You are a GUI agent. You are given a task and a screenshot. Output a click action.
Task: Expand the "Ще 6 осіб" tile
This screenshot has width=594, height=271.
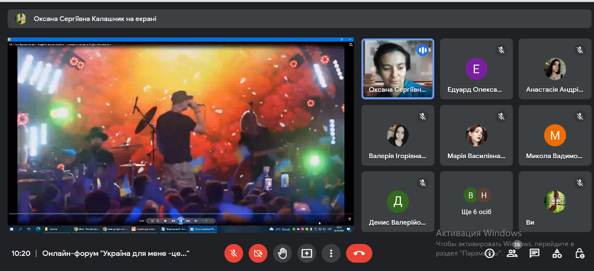pyautogui.click(x=476, y=202)
